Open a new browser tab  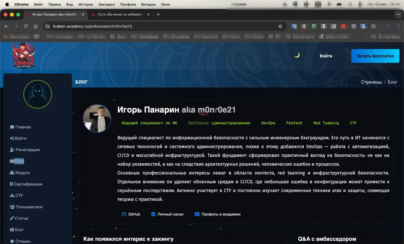(x=158, y=14)
